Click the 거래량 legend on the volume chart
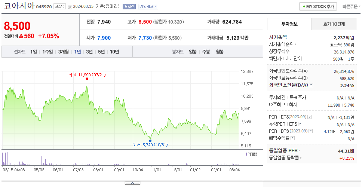362x187 pixels. click(x=251, y=154)
